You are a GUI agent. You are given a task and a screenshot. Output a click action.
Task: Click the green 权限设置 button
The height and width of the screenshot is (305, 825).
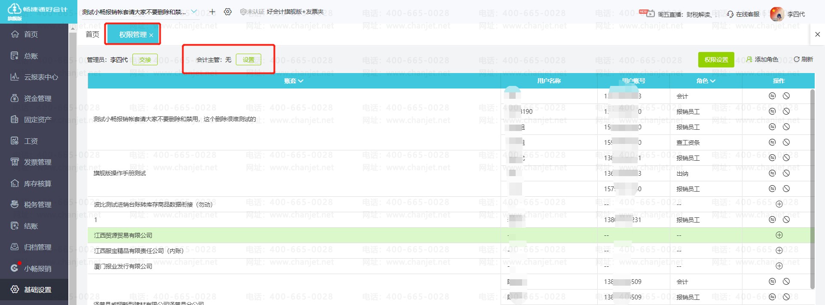[716, 60]
